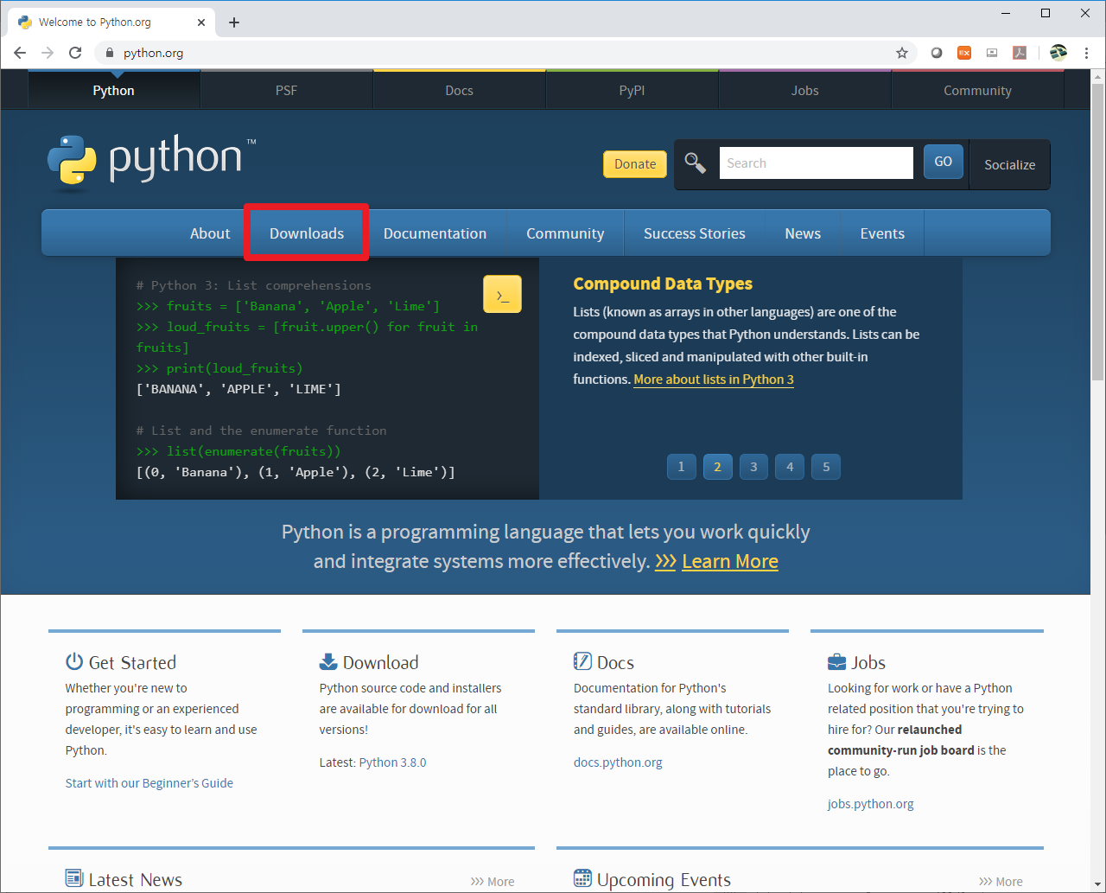Show slide 2 of the carousel
1106x893 pixels.
tap(717, 467)
